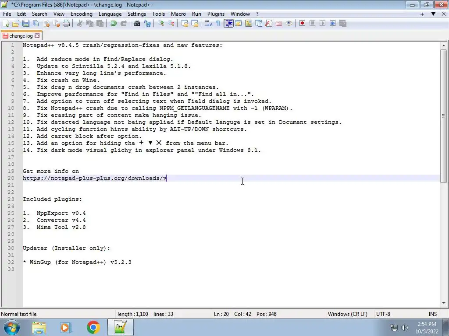Toggle word wrap toolbar icon

pyautogui.click(x=208, y=24)
